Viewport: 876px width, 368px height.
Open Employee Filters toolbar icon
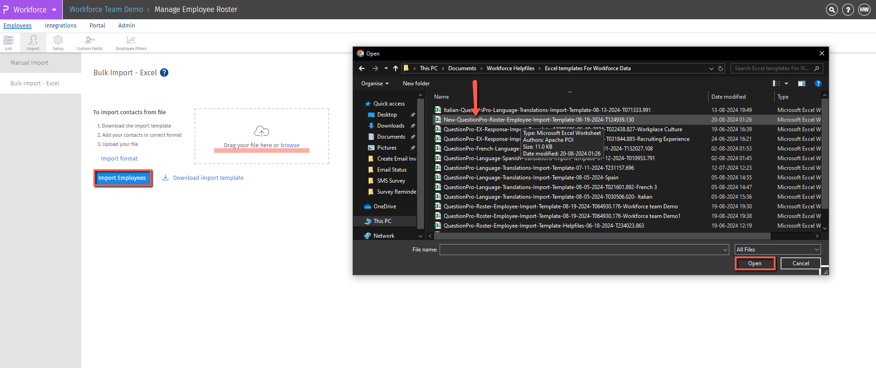click(131, 42)
